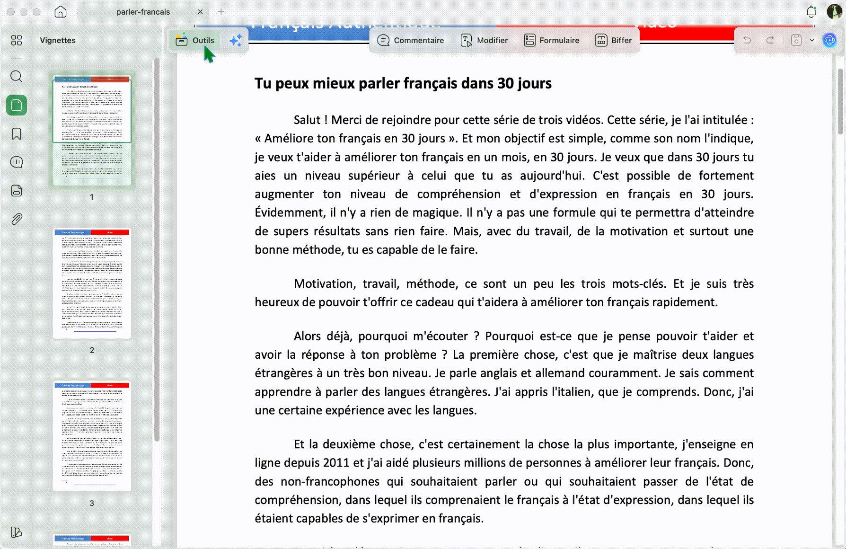Viewport: 846px width, 549px height.
Task: Open the Outils menu
Action: (195, 40)
